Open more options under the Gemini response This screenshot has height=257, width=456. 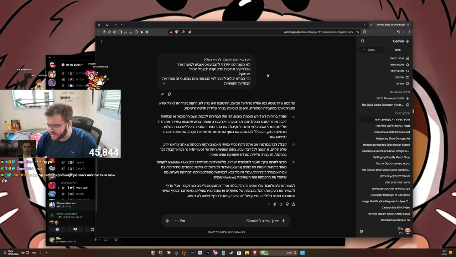pyautogui.click(x=268, y=204)
